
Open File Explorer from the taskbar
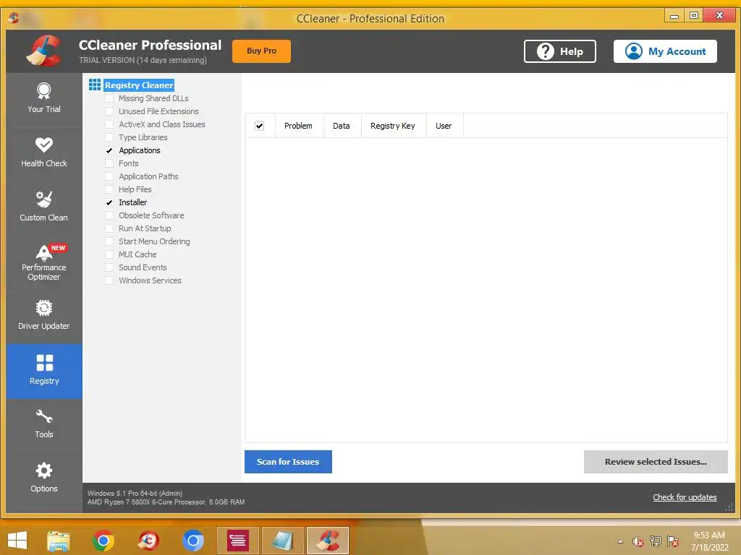[59, 541]
